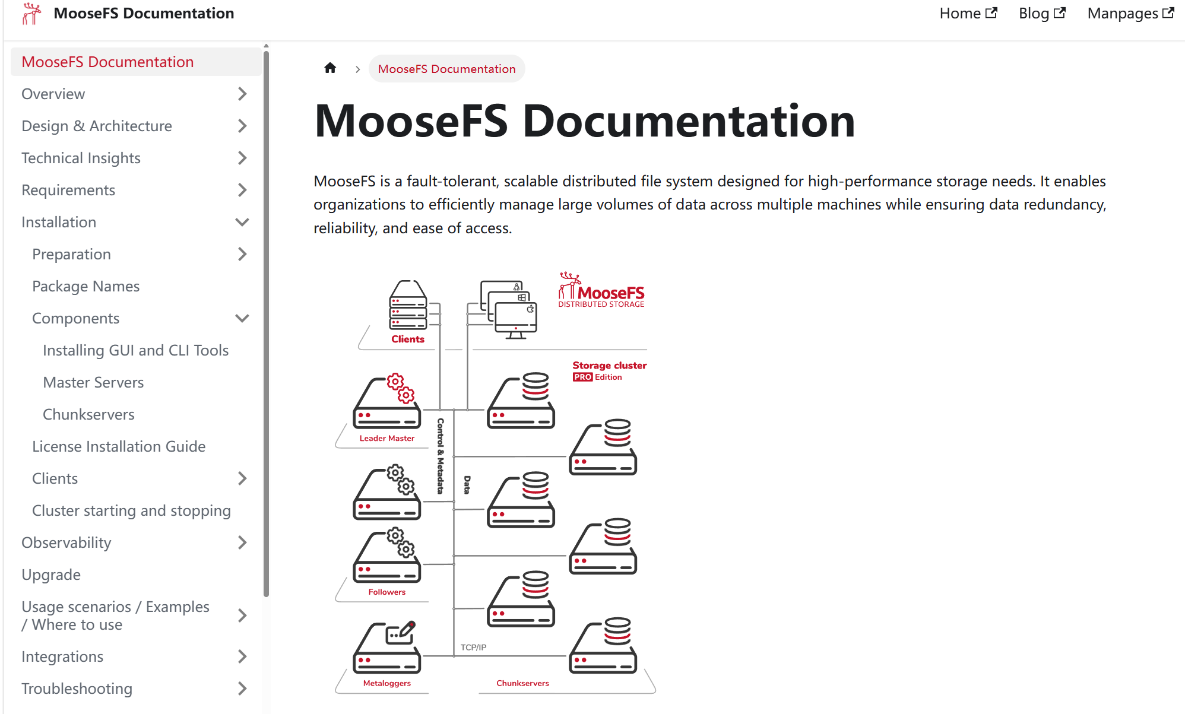Click the home breadcrumb icon
Screen dimensions: 1185x714
point(330,68)
